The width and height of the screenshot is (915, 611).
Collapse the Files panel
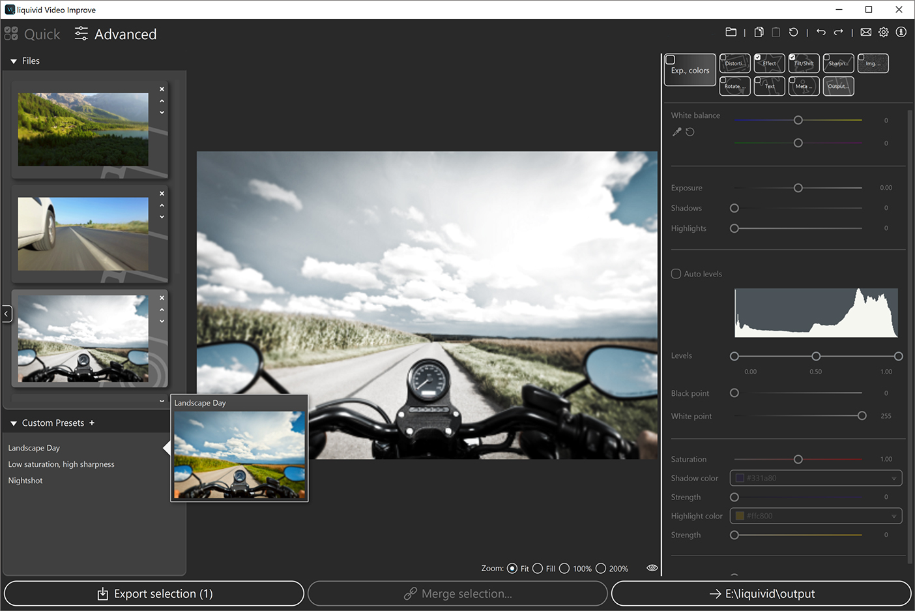pyautogui.click(x=14, y=60)
